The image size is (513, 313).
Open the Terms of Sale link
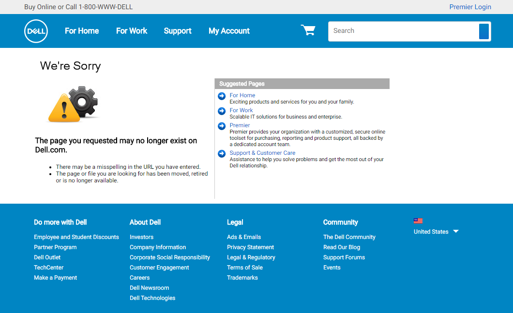pos(245,268)
